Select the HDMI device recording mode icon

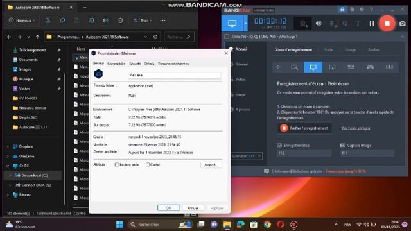351,67
